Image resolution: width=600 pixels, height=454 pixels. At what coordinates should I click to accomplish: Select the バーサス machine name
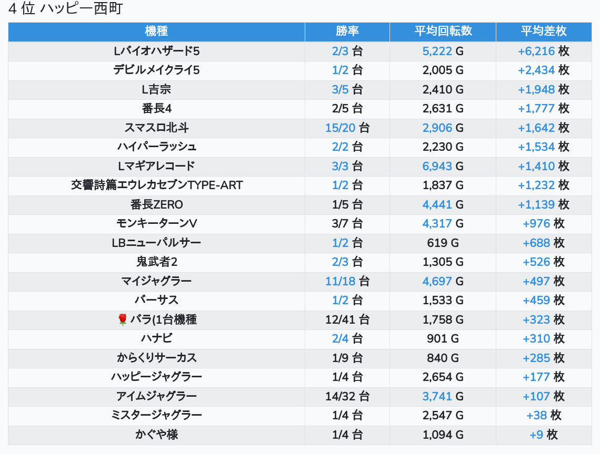coord(156,301)
